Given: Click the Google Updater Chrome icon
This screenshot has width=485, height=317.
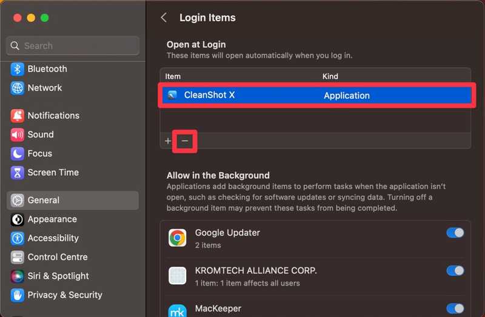Looking at the screenshot, I should click(177, 238).
